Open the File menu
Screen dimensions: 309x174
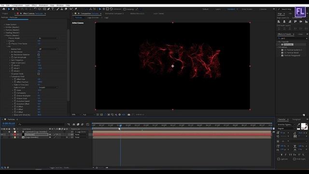coord(2,5)
